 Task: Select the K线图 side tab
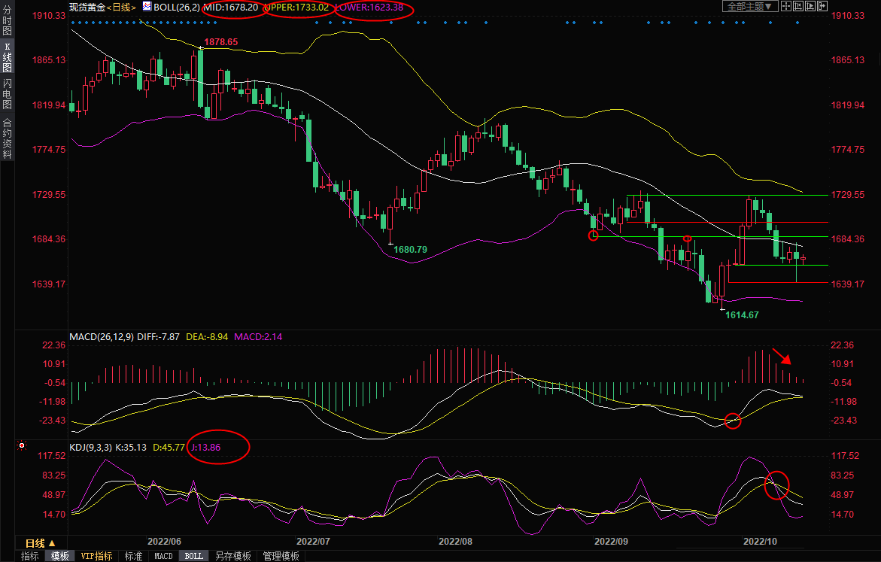click(x=7, y=57)
